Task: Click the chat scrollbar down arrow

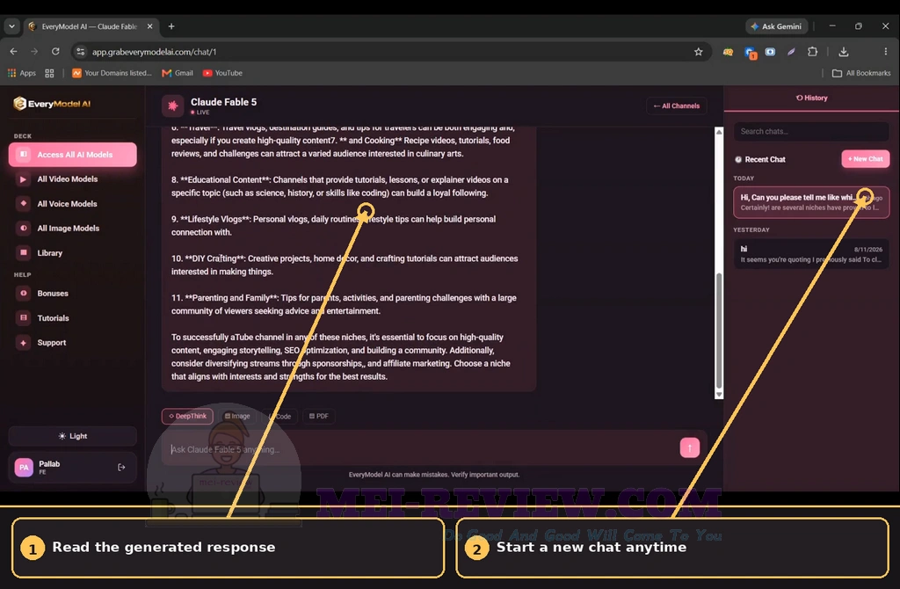Action: coord(719,395)
